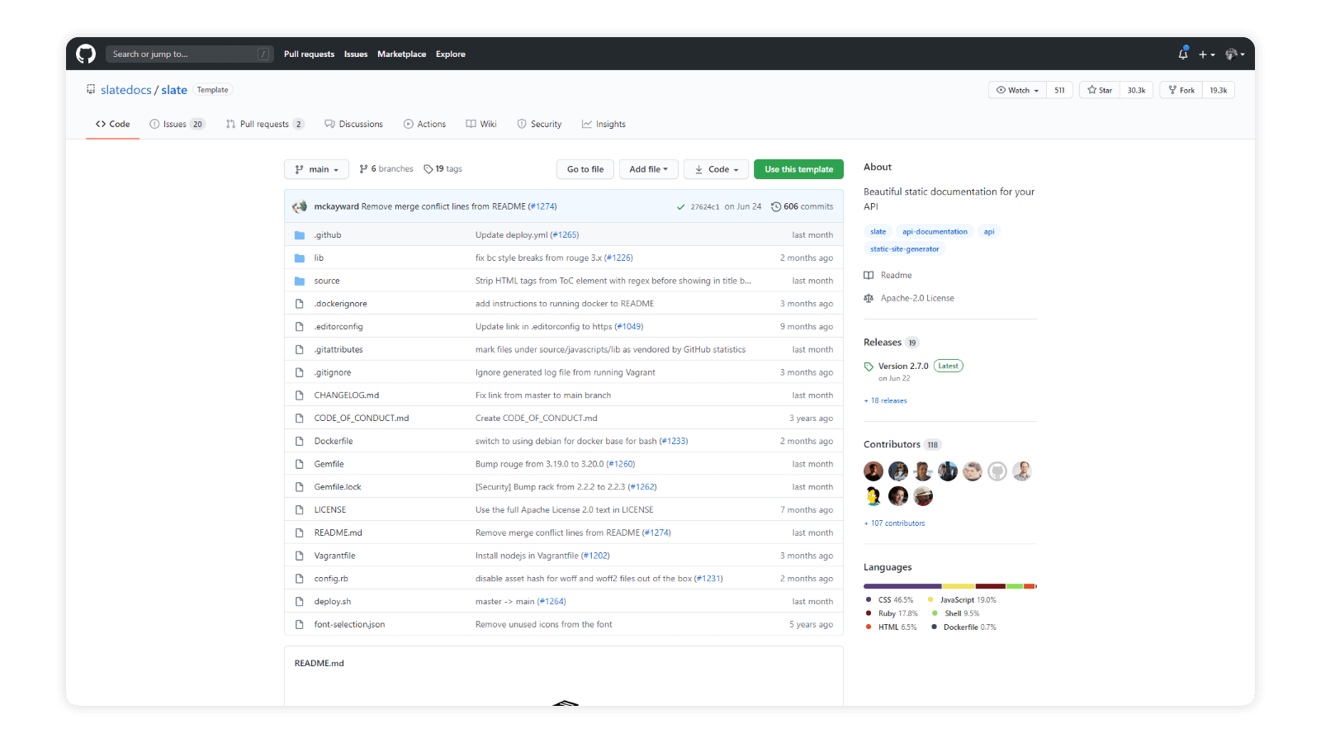This screenshot has width=1321, height=743.
Task: Open font-selection.json file
Action: tap(349, 625)
